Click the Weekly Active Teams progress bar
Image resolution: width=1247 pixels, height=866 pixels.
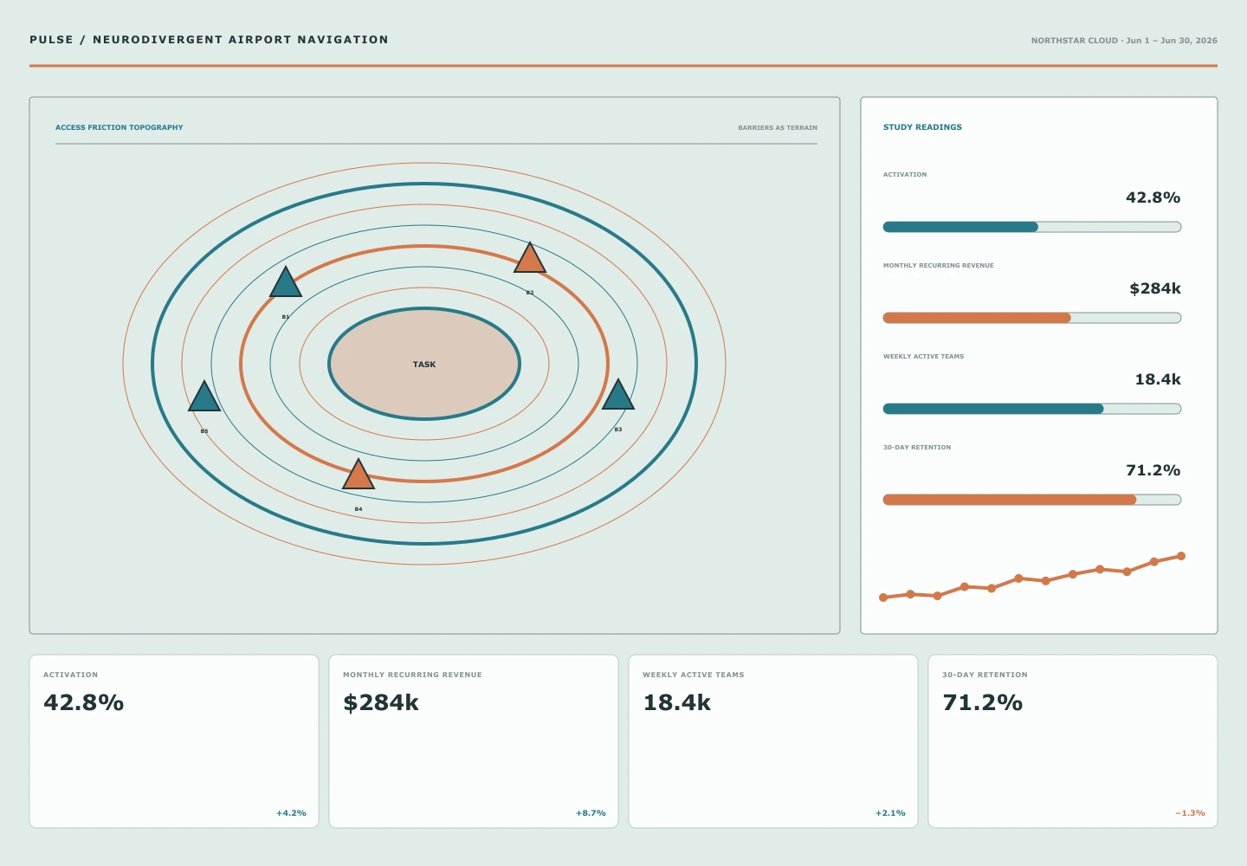pyautogui.click(x=1032, y=409)
